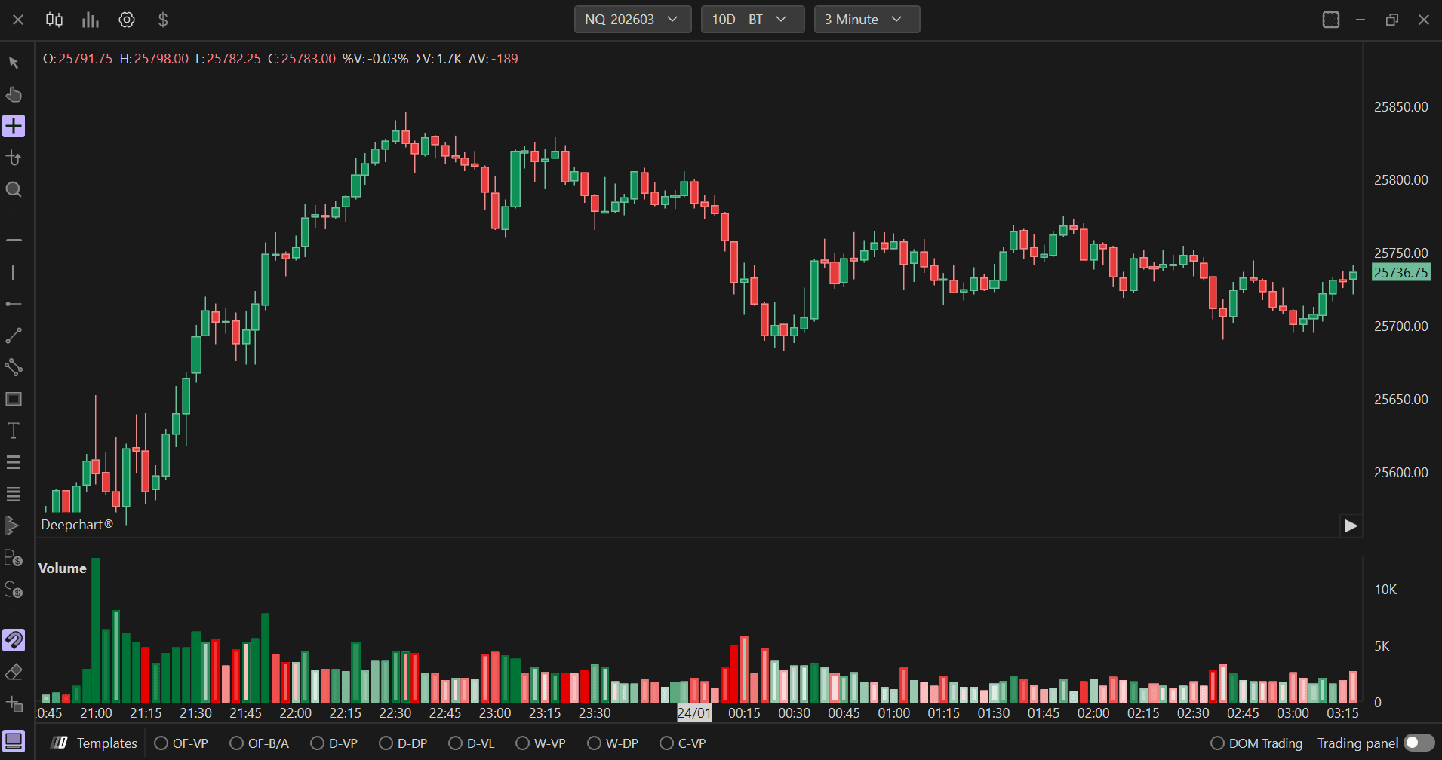Open the NQ-202603 symbol dropdown
1442x760 pixels.
coord(632,20)
